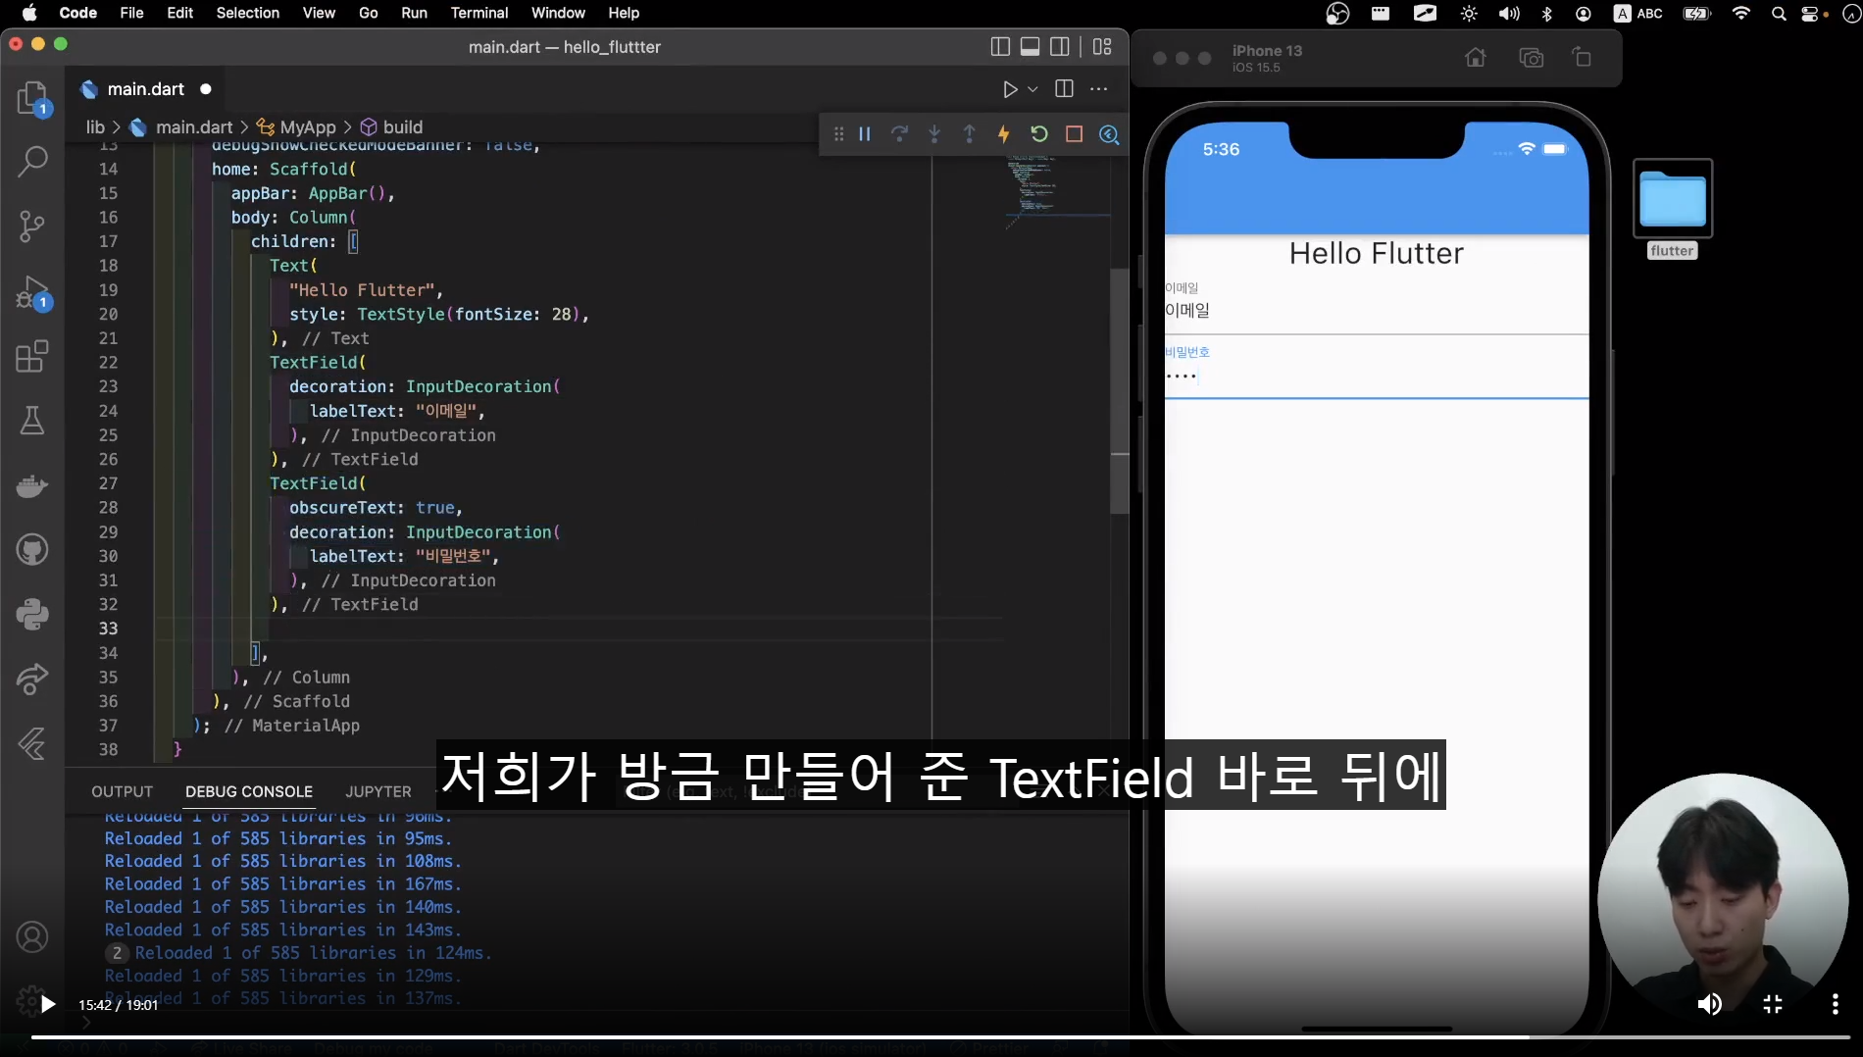1863x1057 pixels.
Task: Open macOS Wi-Fi menu
Action: point(1741,13)
